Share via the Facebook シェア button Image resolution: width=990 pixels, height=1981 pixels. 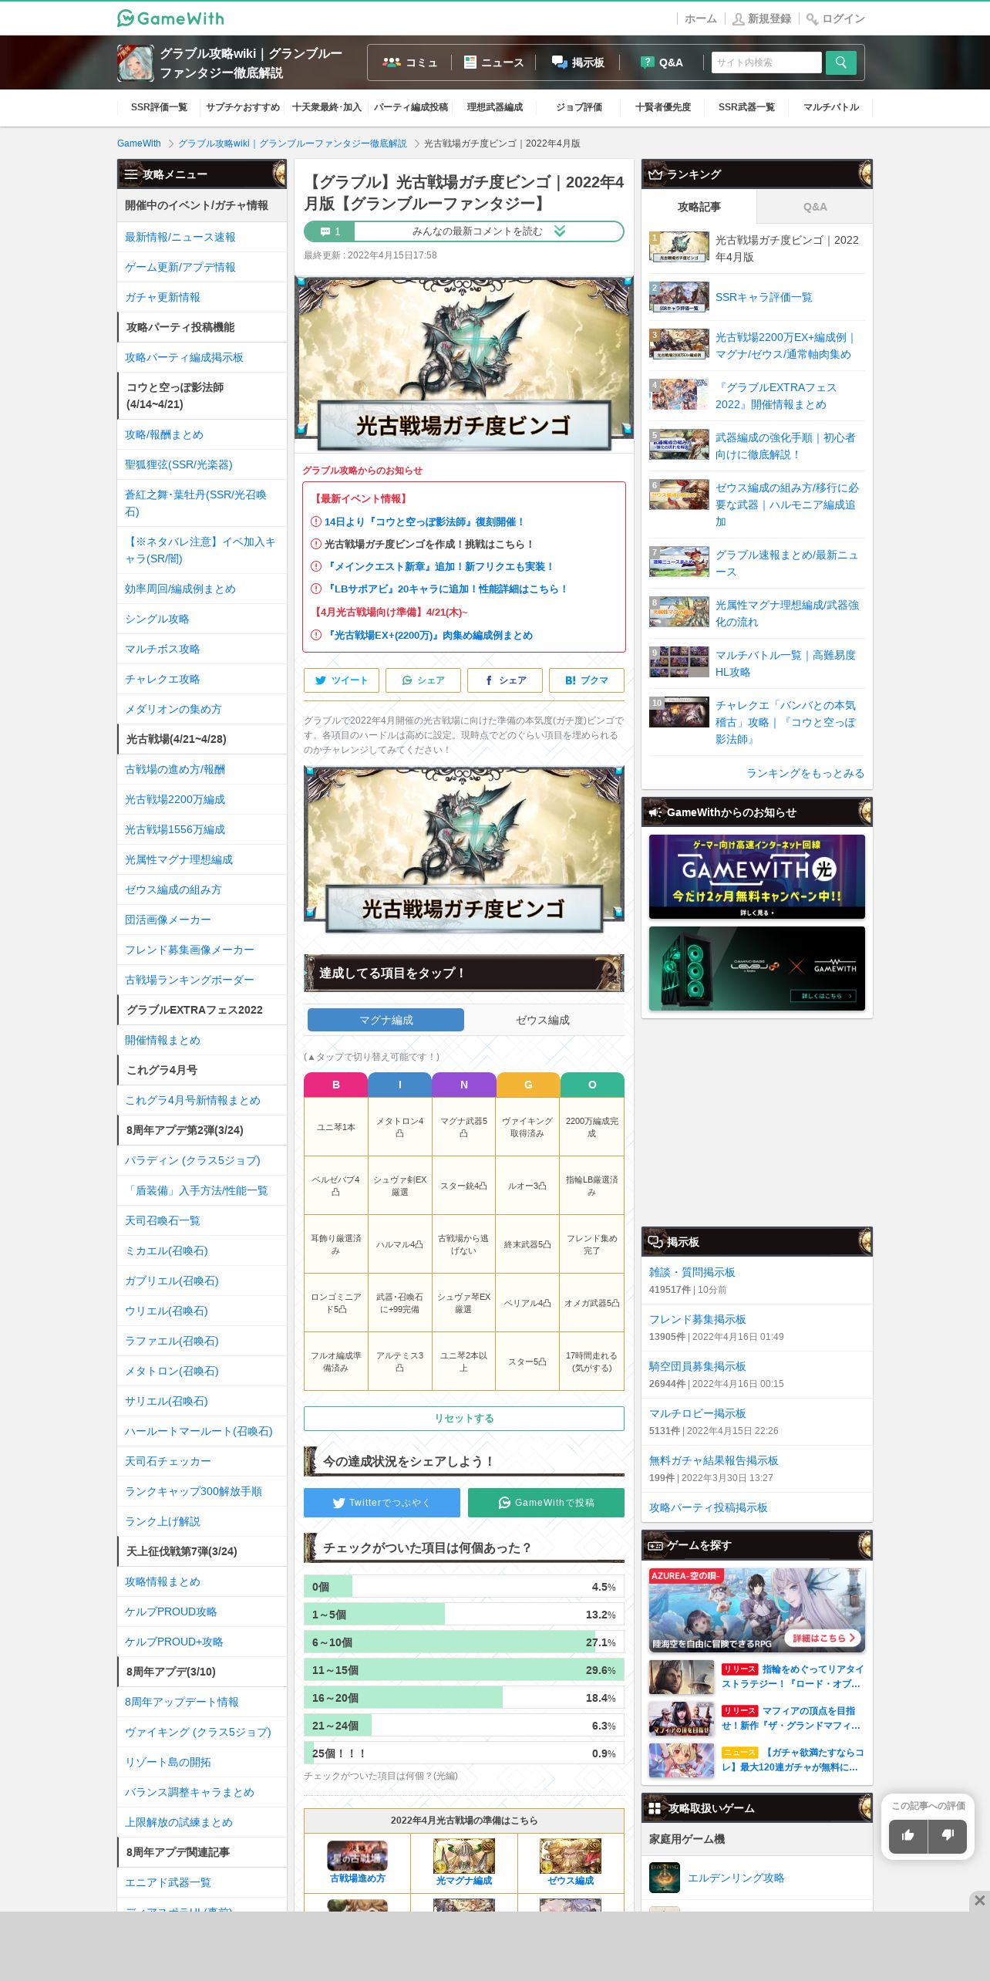pyautogui.click(x=505, y=680)
